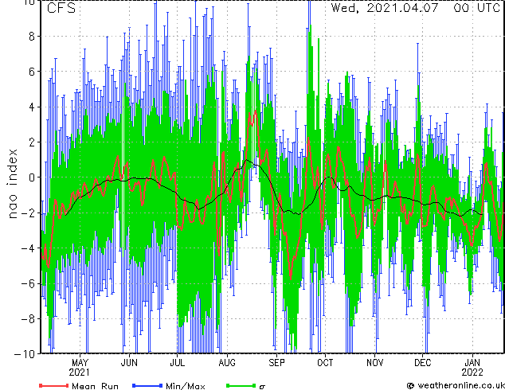Click the OCT x-axis label

pyautogui.click(x=325, y=363)
